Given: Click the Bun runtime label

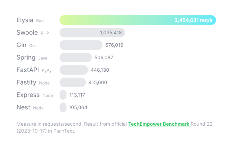Looking at the screenshot, I should 40,21.
